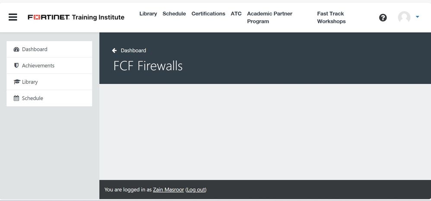Open the help question mark icon
Screen dimensions: 431x201
pyautogui.click(x=383, y=18)
